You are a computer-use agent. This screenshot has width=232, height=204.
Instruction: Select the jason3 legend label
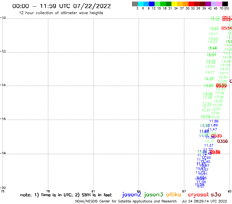tap(154, 195)
